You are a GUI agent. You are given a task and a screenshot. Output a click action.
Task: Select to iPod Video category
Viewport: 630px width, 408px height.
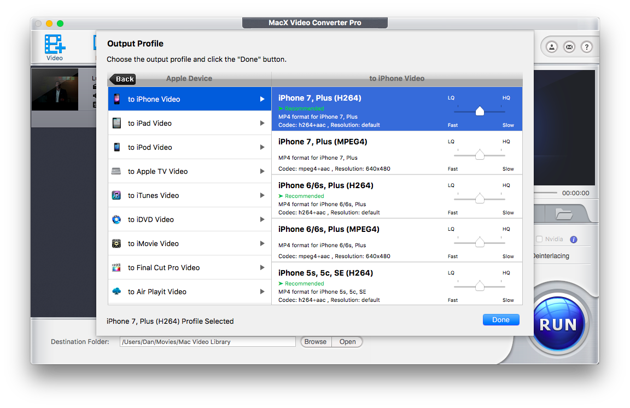coord(190,147)
